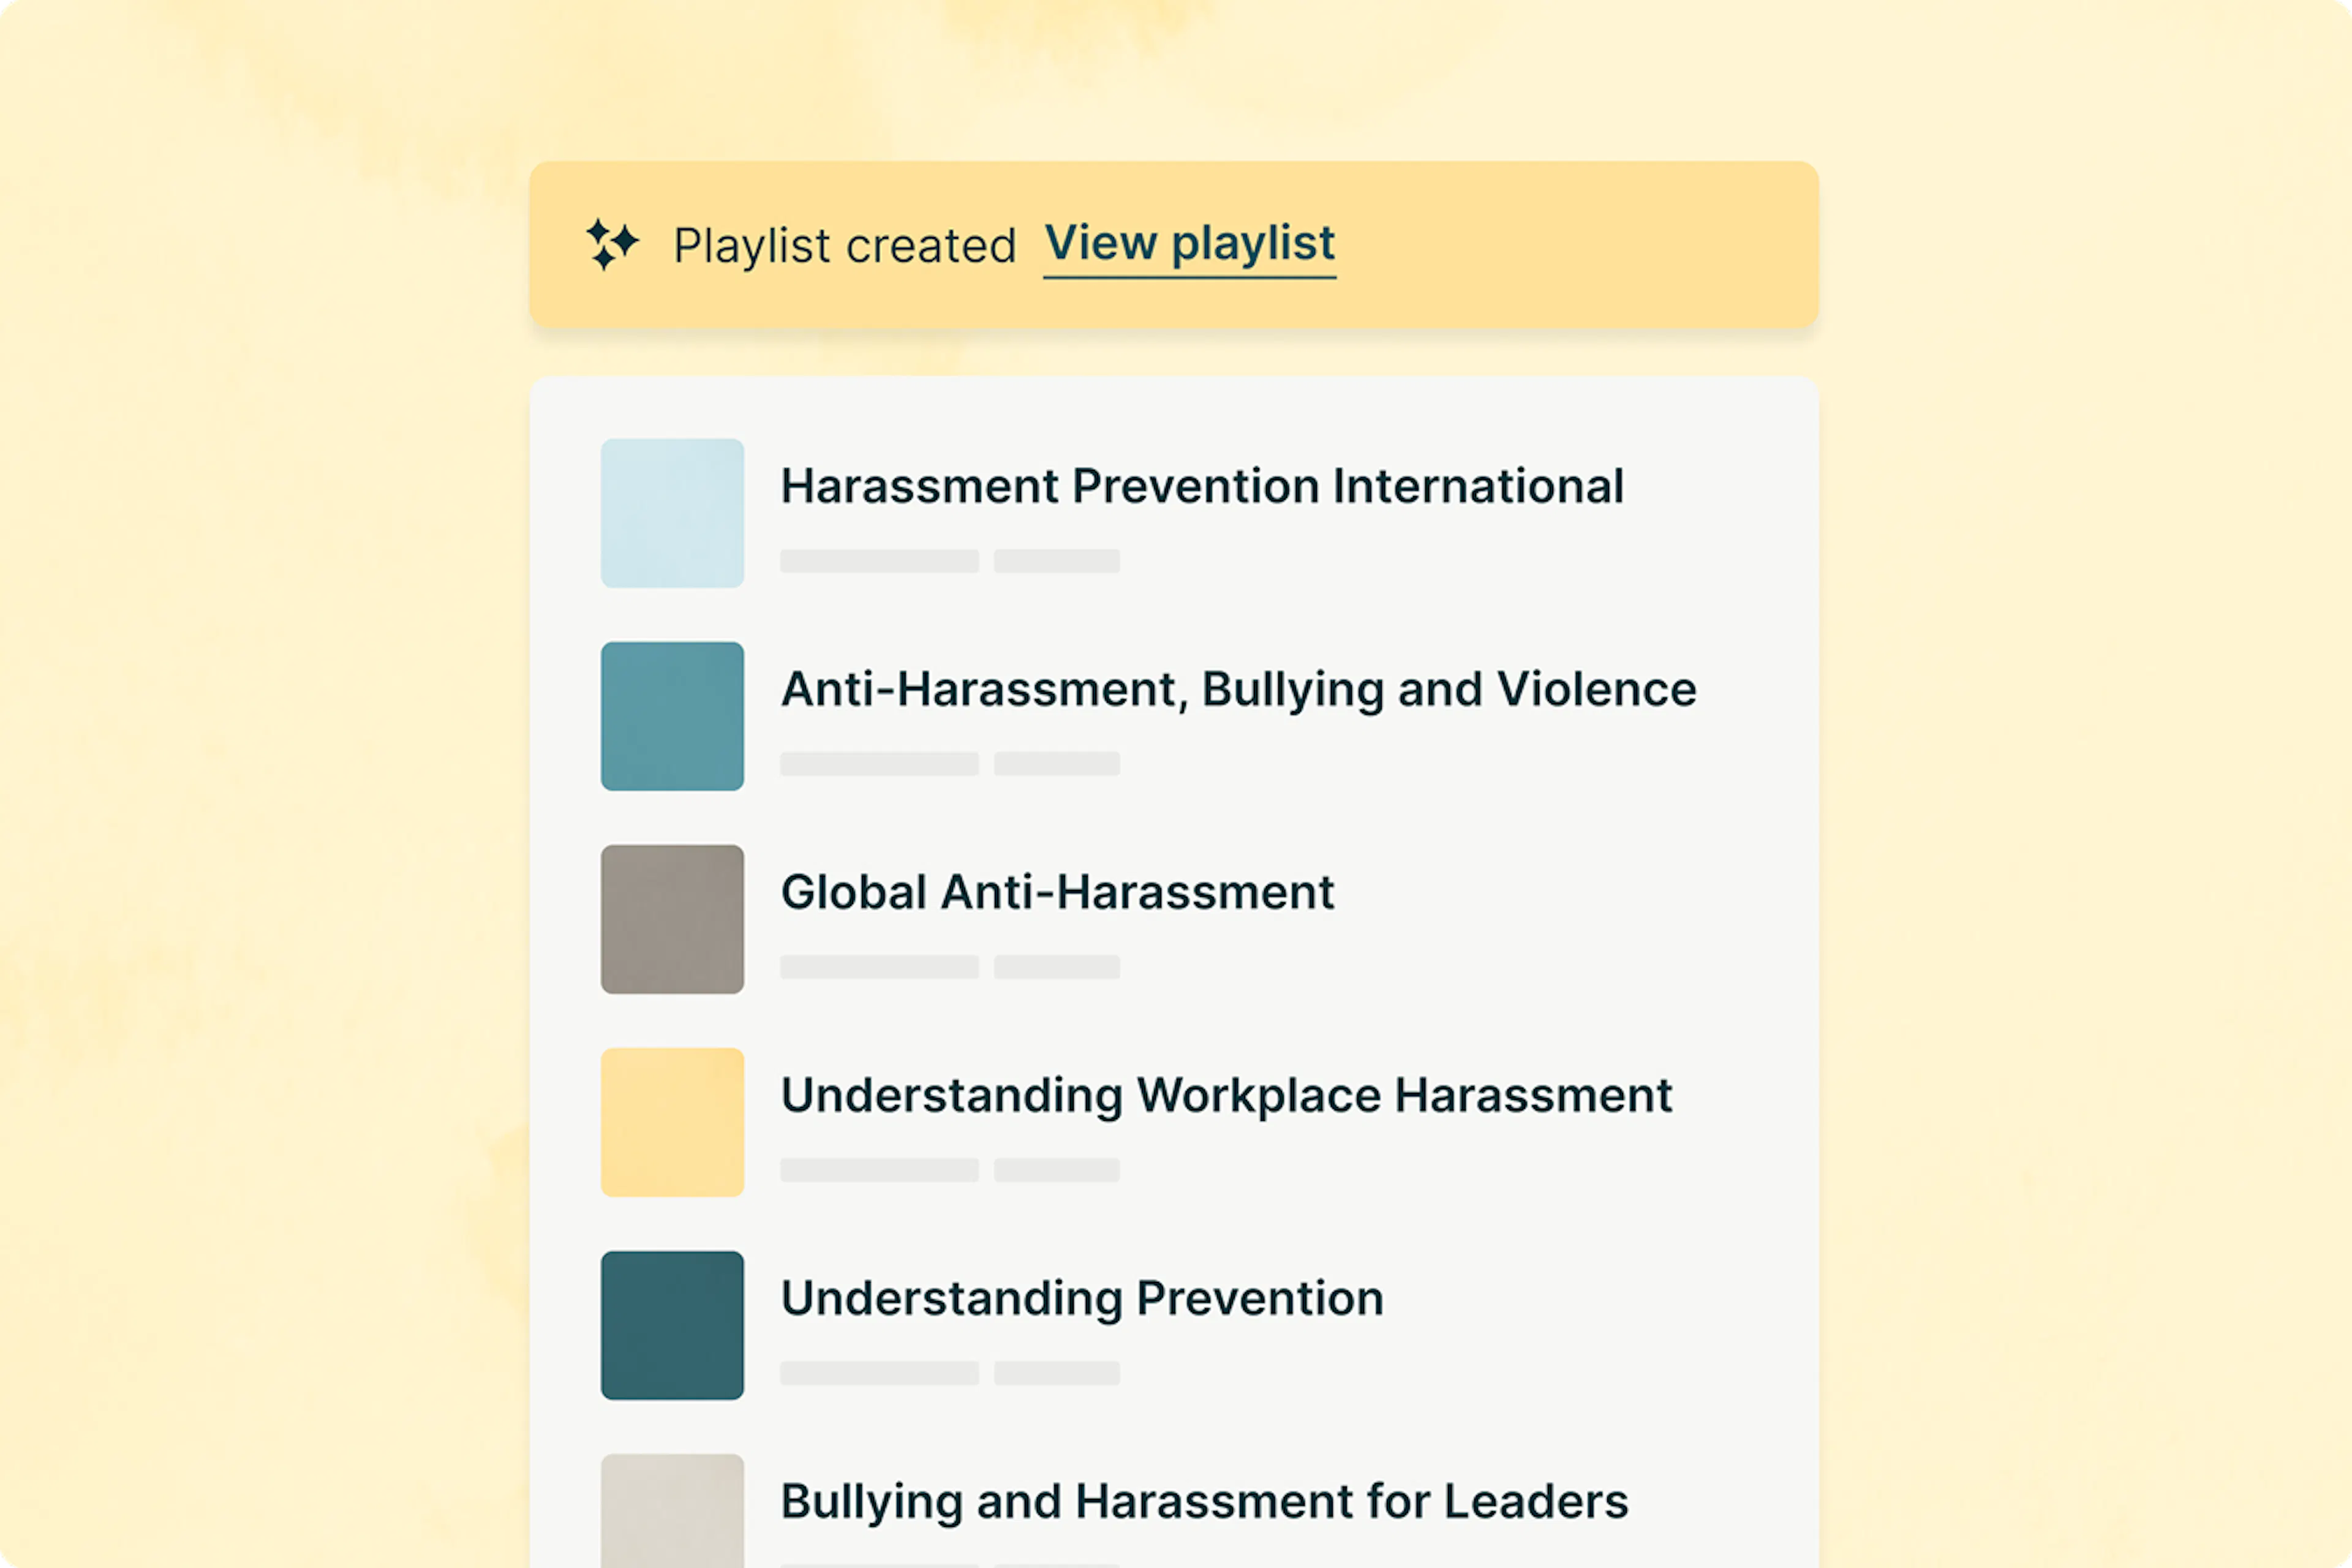2352x1568 pixels.
Task: Open Understanding Workplace Harassment course
Action: coord(1226,1096)
